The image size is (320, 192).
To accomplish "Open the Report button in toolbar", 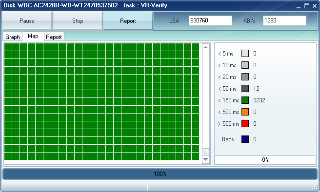I will [128, 21].
